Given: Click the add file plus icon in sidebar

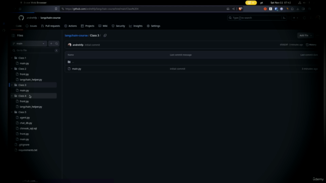Looking at the screenshot, I should point(51,44).
